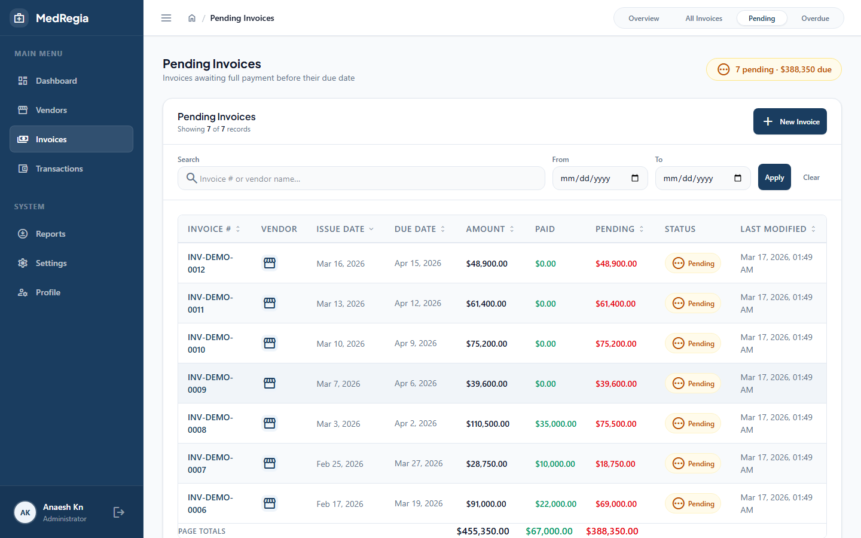Click the Invoices sidebar icon
The height and width of the screenshot is (538, 861).
[x=23, y=139]
